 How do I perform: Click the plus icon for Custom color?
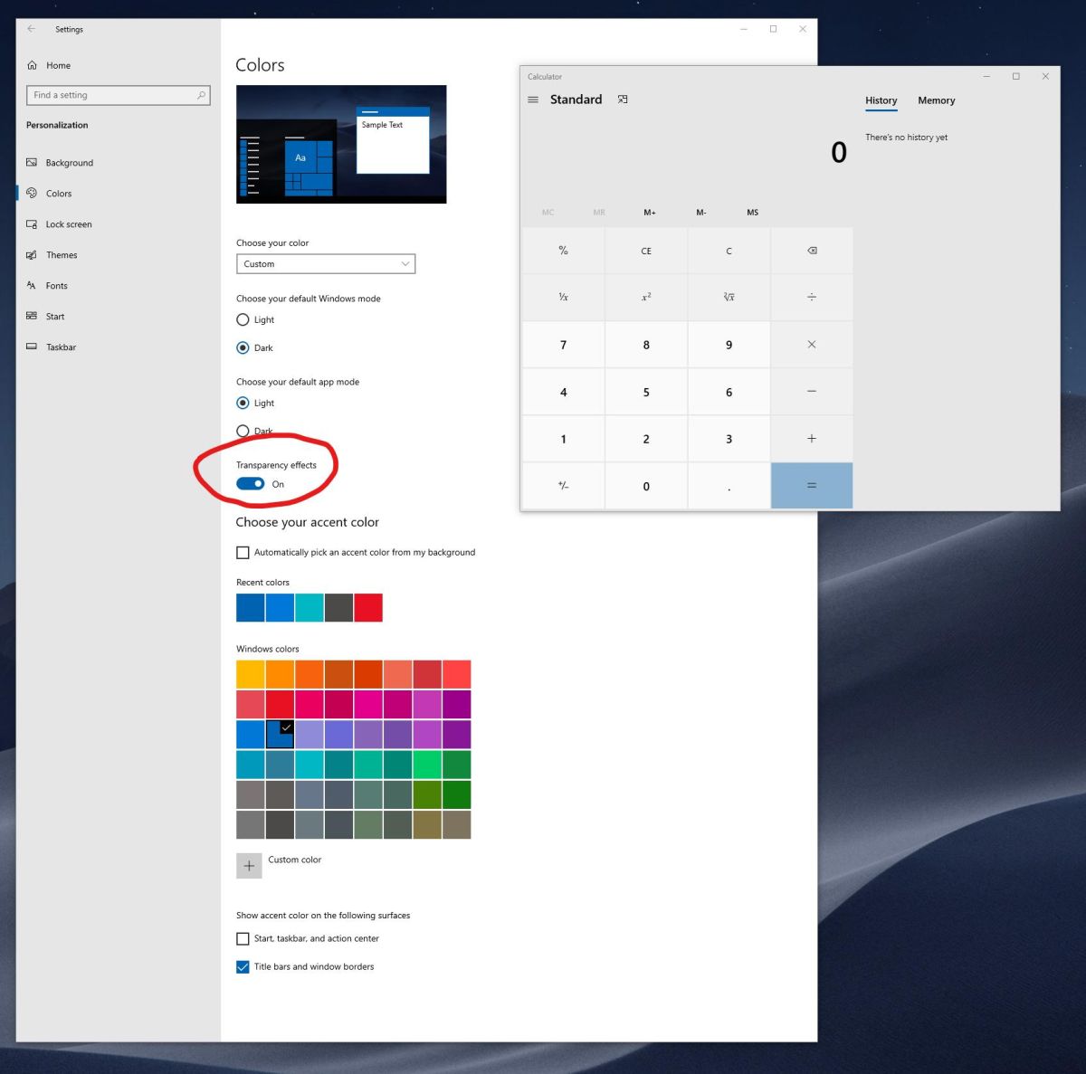pos(249,866)
